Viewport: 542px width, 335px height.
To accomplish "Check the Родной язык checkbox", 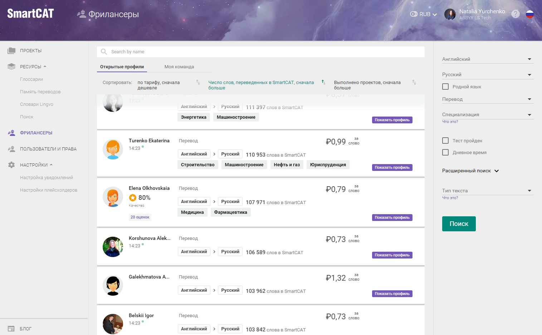I will click(x=445, y=87).
